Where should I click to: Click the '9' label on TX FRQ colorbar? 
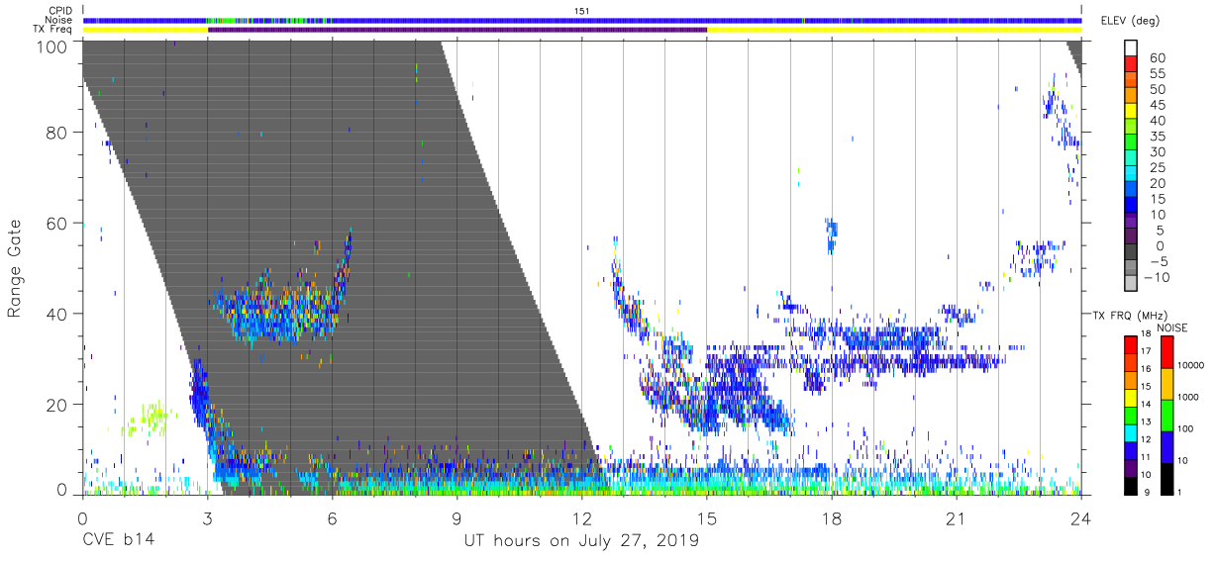[1145, 492]
